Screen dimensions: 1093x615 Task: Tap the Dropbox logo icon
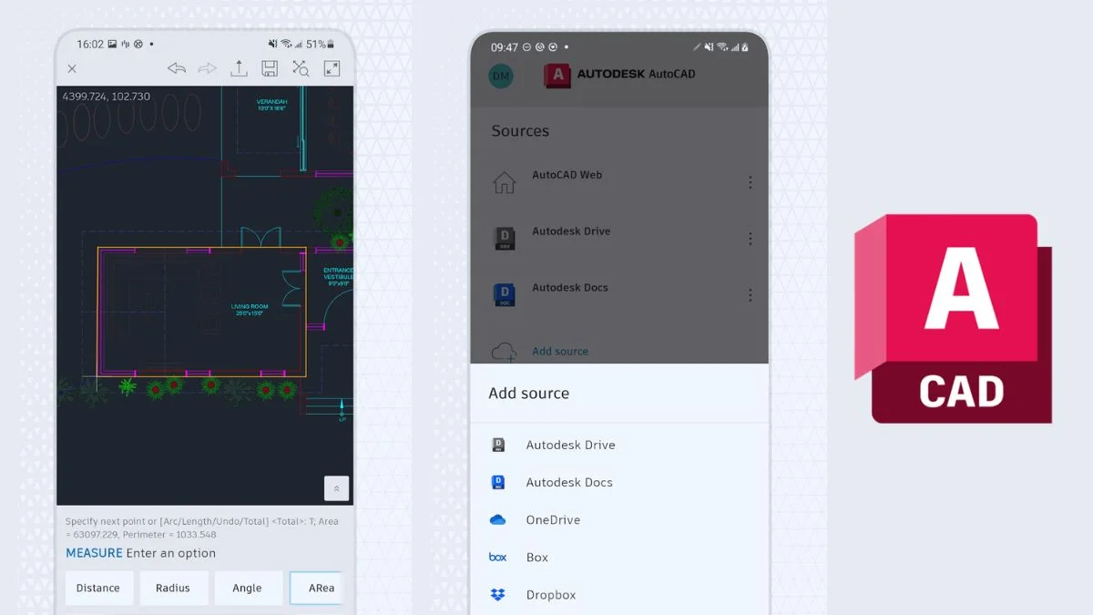497,594
